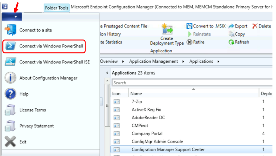The width and height of the screenshot is (276, 156).
Task: Click the Support Center row icon
Action: pos(116,150)
